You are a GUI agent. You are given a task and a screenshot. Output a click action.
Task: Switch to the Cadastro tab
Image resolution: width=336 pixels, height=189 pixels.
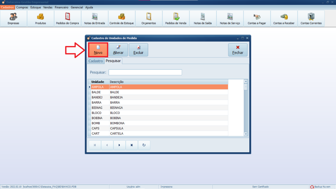[x=95, y=61]
